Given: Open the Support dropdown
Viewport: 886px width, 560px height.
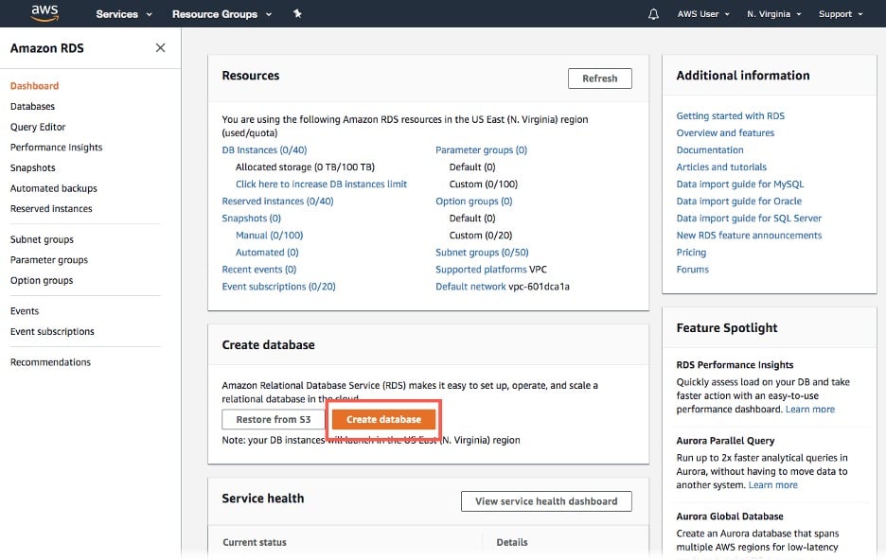Looking at the screenshot, I should [x=839, y=13].
